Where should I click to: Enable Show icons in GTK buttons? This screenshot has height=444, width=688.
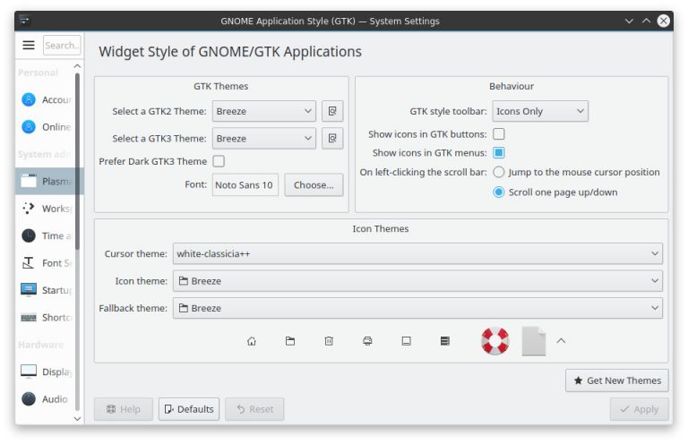click(499, 134)
